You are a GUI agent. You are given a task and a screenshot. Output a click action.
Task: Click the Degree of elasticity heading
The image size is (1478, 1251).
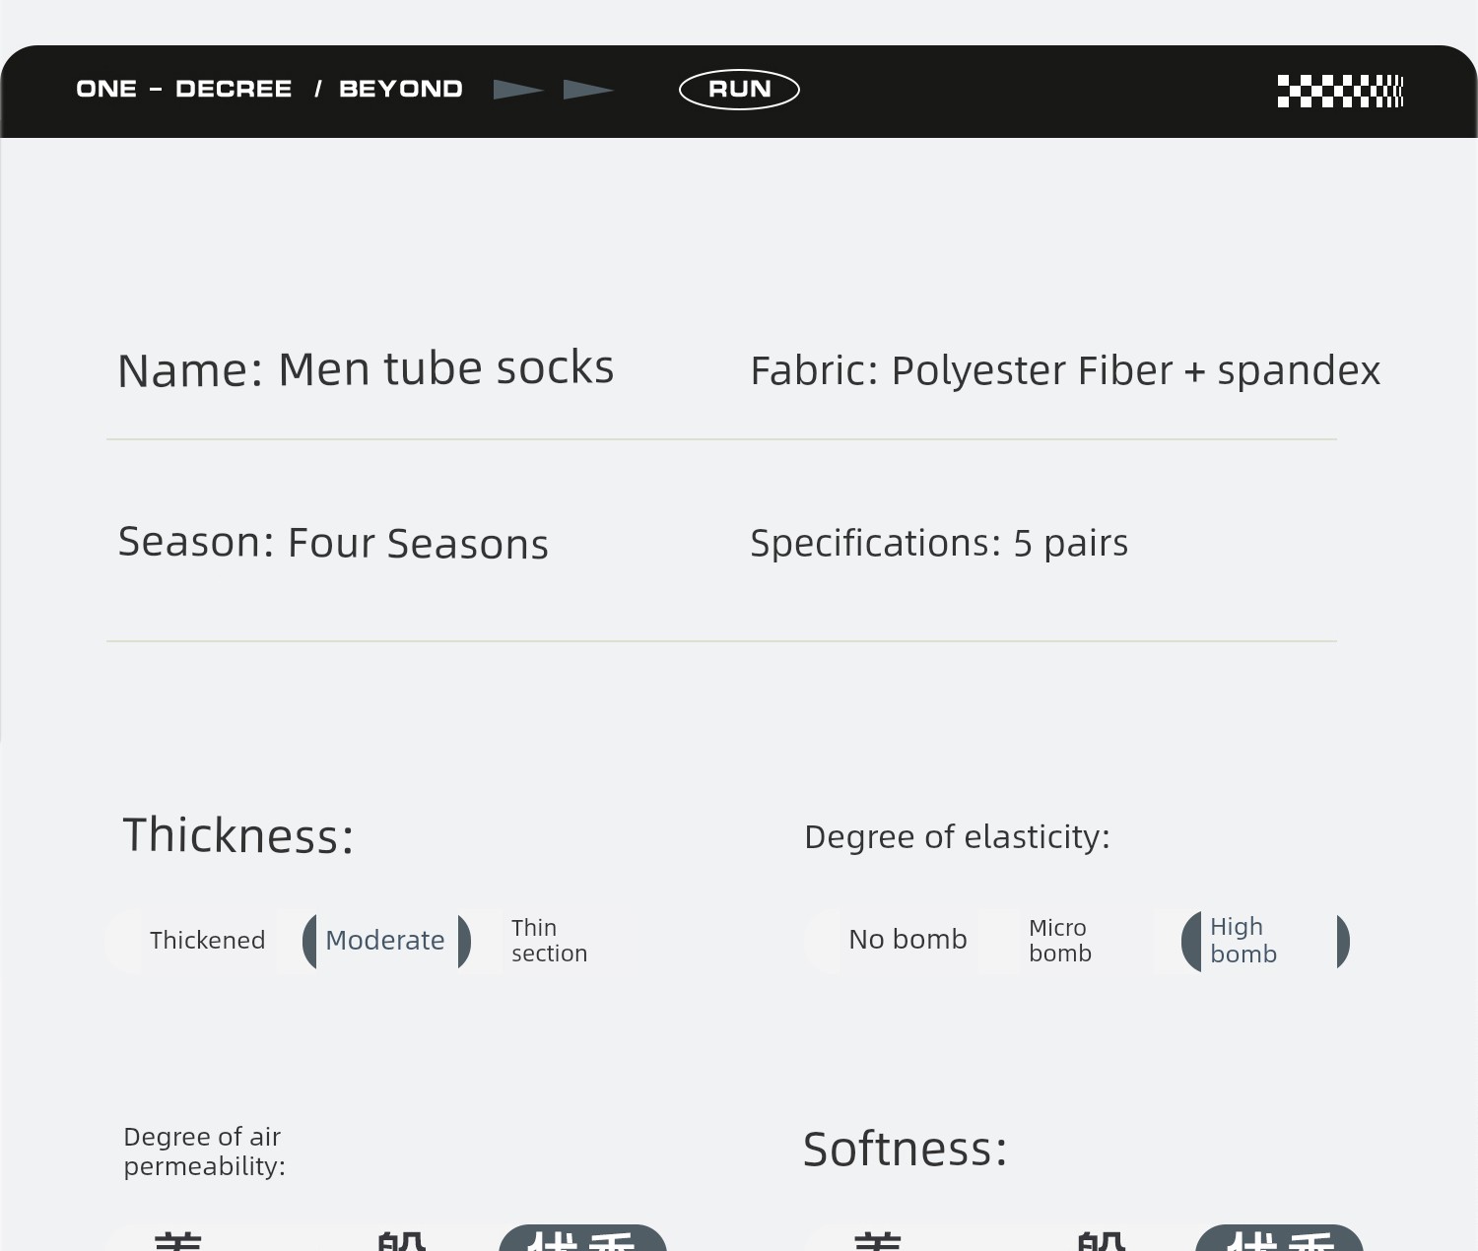point(957,837)
